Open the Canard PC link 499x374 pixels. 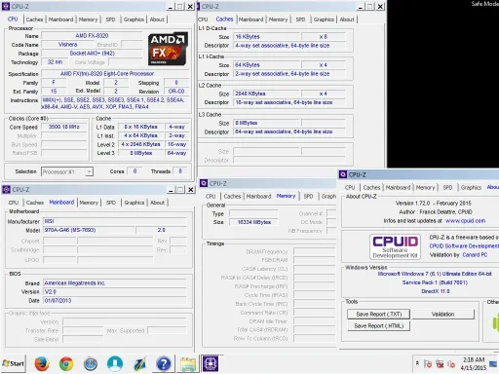pos(475,255)
